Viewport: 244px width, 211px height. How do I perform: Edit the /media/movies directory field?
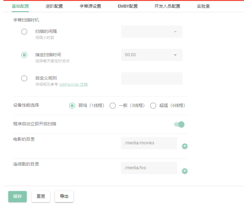tap(149, 143)
